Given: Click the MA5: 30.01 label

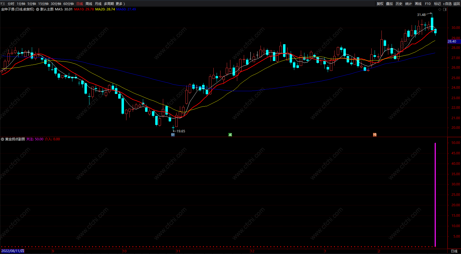Looking at the screenshot, I should tap(64, 9).
